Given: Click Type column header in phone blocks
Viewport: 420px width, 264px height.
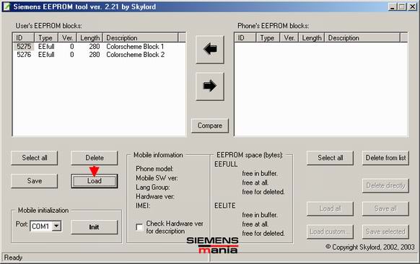Looking at the screenshot, I should [x=268, y=38].
